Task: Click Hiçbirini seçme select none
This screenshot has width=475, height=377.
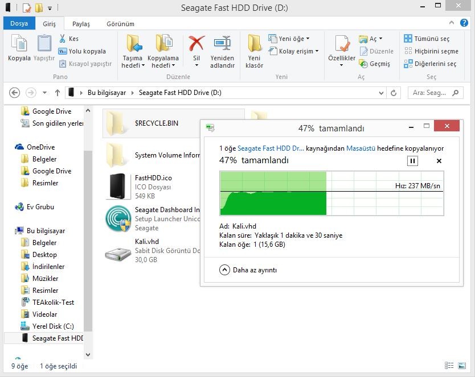Action: click(x=431, y=51)
